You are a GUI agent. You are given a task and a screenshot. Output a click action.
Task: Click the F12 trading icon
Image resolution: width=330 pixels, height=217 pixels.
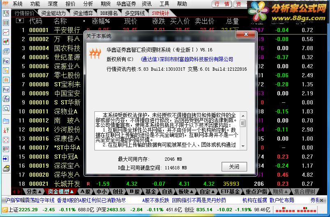(6, 90)
